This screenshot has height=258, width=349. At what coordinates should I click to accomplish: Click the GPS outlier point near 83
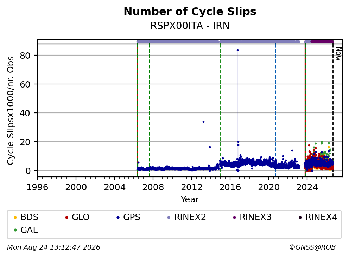pyautogui.click(x=237, y=50)
